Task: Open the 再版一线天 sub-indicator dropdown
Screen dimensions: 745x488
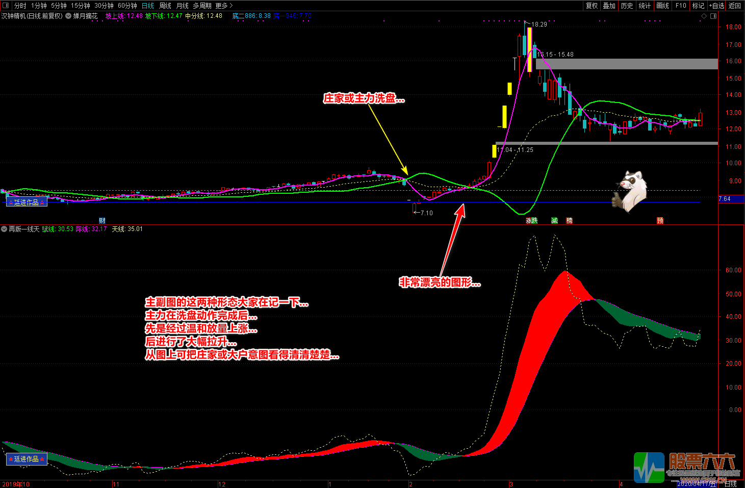Action: [x=4, y=229]
